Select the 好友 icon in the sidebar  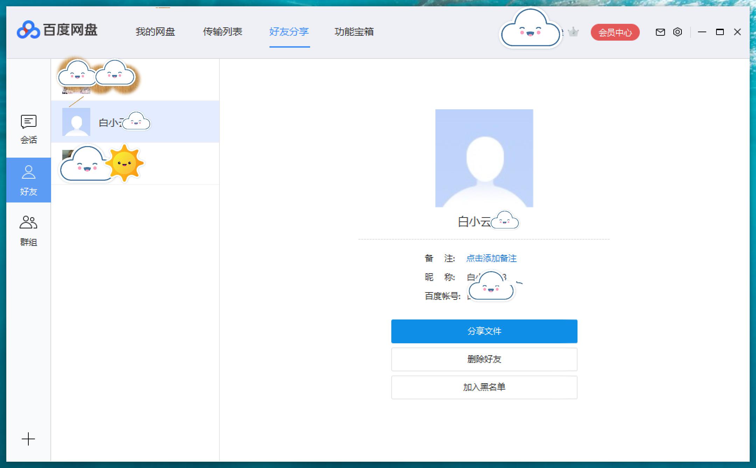[28, 180]
